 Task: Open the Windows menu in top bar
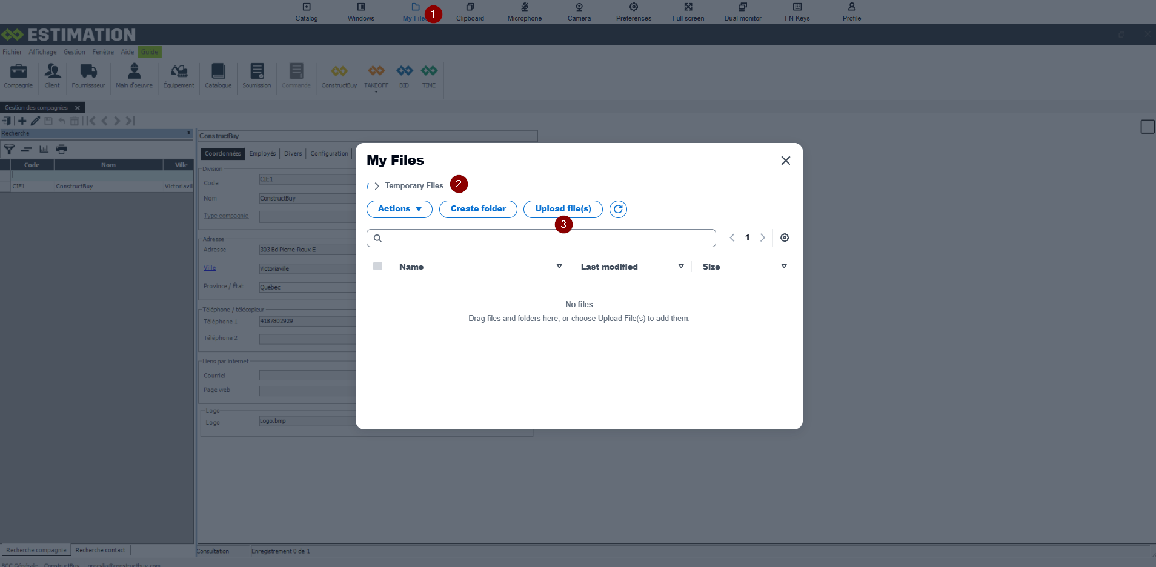(x=361, y=12)
